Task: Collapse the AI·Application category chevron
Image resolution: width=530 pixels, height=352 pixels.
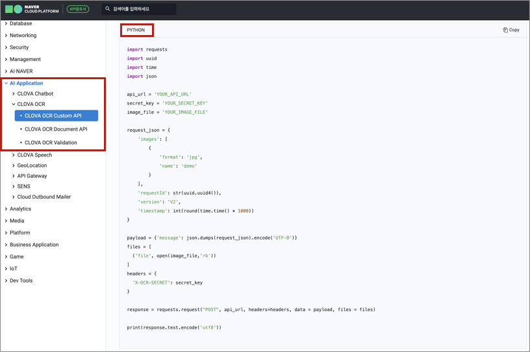Action: coord(6,83)
